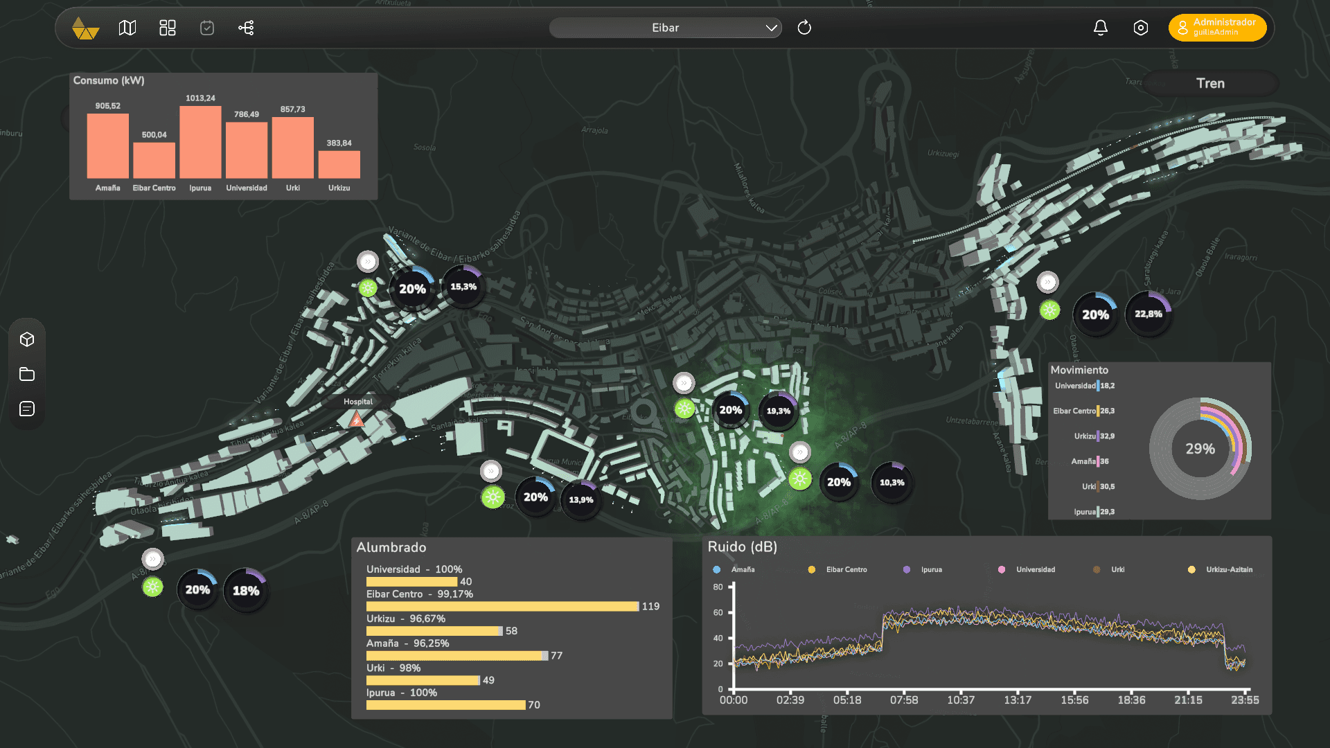Screen dimensions: 1330x748
Task: Select the 3D cube icon in sidebar
Action: pos(27,339)
